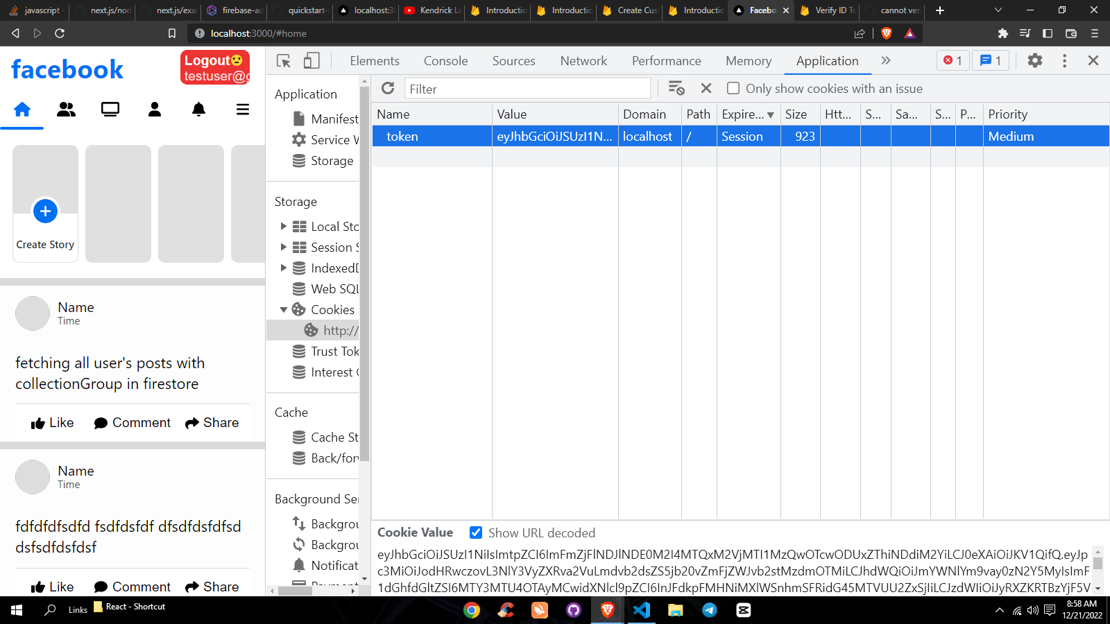The image size is (1110, 624).
Task: Switch to the Network tab
Action: [x=583, y=61]
